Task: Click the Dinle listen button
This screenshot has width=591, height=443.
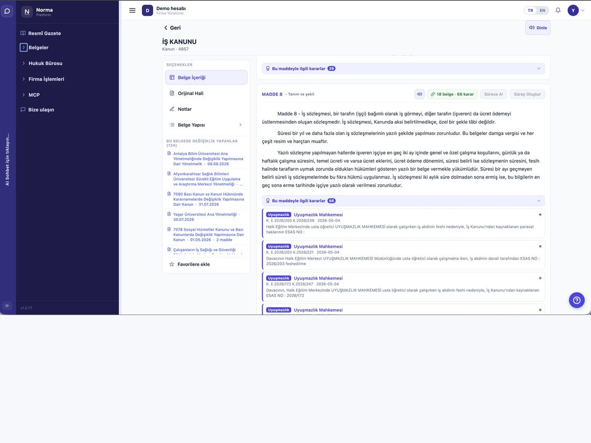Action: click(x=538, y=28)
